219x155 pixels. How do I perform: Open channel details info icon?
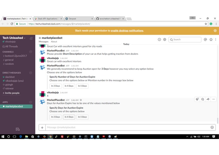coord(159,40)
